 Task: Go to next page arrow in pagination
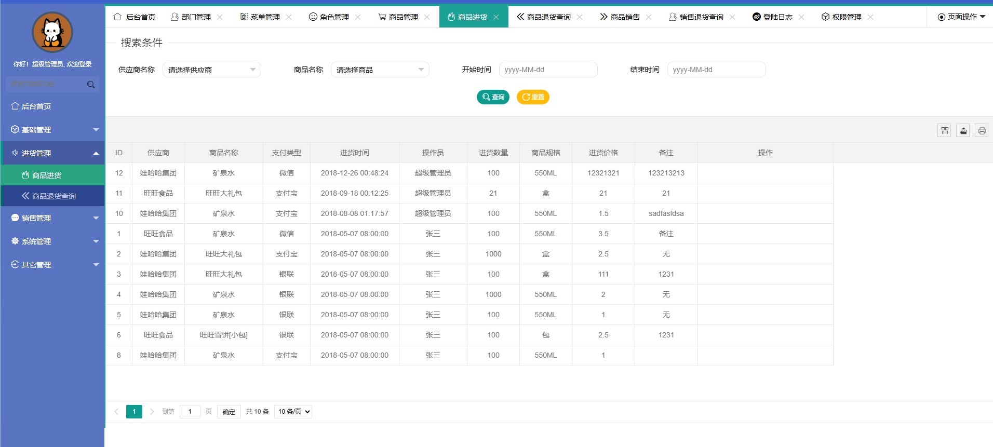tap(152, 412)
